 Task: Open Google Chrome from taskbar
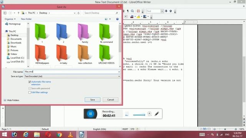(x=59, y=135)
